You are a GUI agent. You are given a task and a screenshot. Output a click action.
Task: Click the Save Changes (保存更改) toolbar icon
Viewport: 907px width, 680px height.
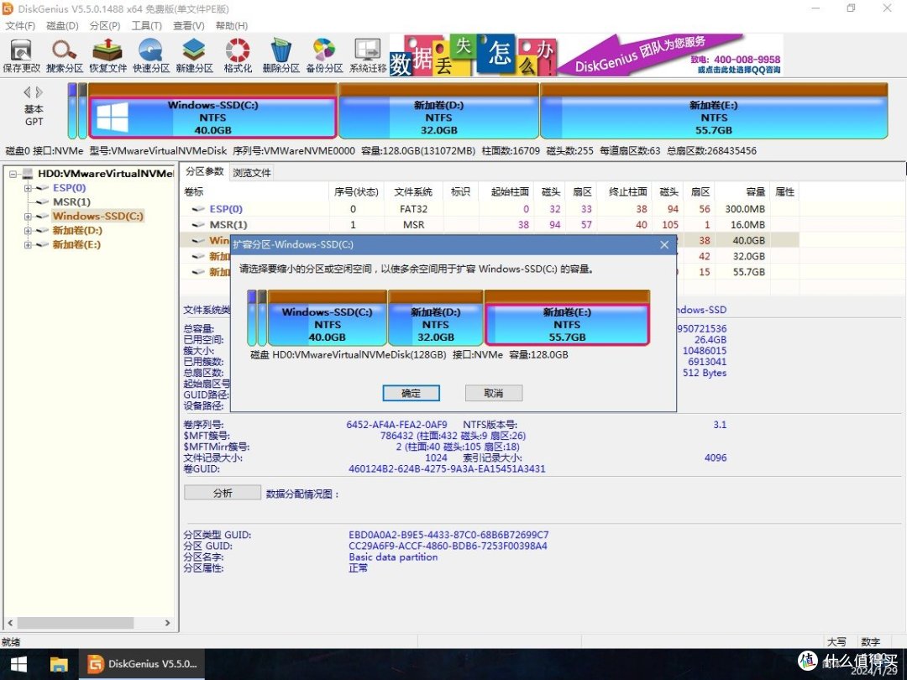[x=21, y=56]
